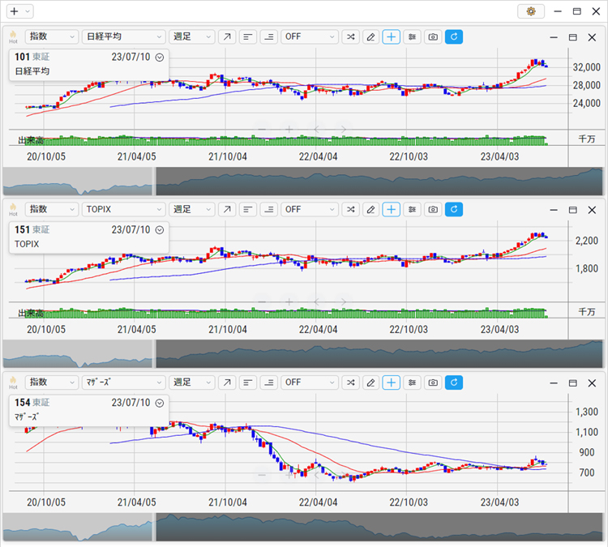The image size is (608, 547).
Task: Open the 指数 category dropdown in 日経平均 panel
Action: [x=52, y=36]
